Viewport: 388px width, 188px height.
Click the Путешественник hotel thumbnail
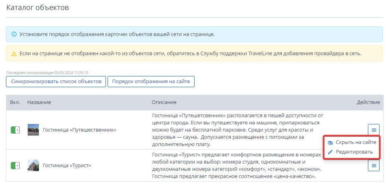click(33, 130)
